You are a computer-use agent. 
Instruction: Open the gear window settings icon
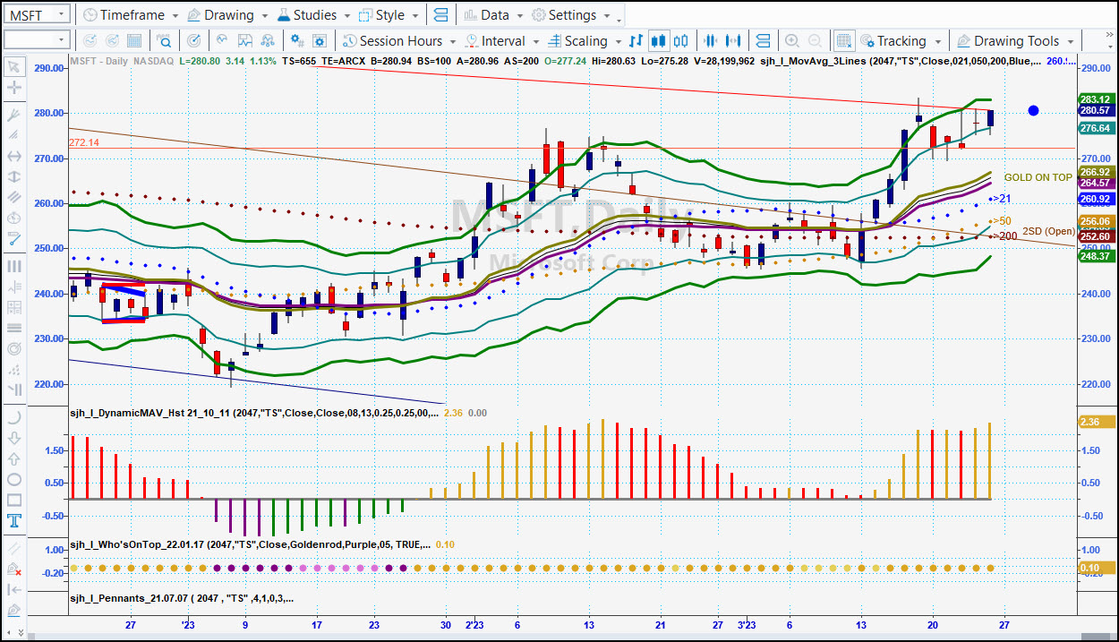click(321, 41)
